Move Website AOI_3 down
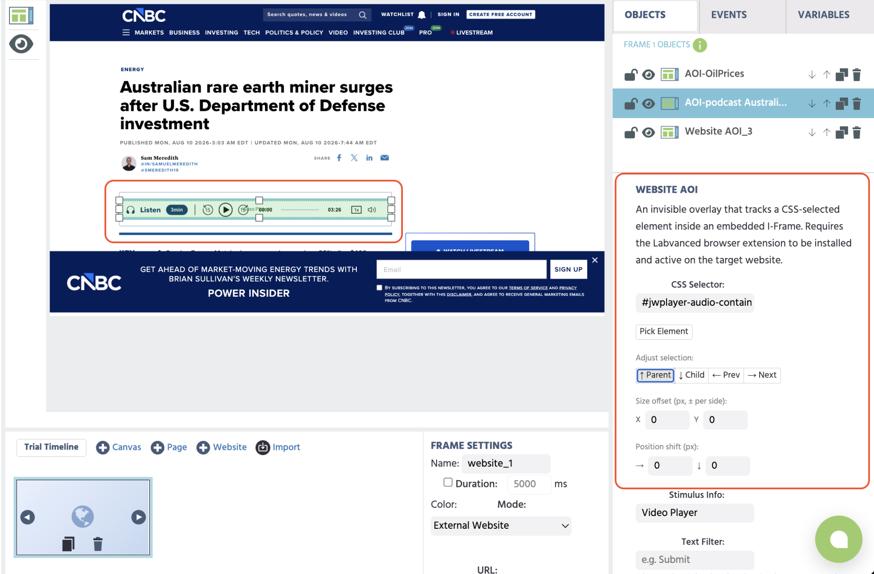This screenshot has width=874, height=574. coord(812,133)
